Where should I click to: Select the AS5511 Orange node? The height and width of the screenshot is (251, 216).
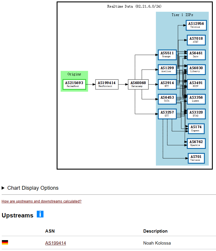pyautogui.click(x=167, y=55)
